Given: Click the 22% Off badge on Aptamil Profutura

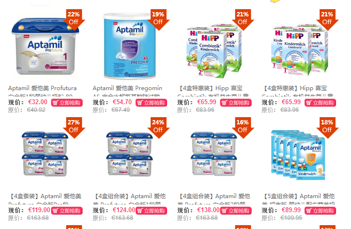Looking at the screenshot, I should (74, 19).
